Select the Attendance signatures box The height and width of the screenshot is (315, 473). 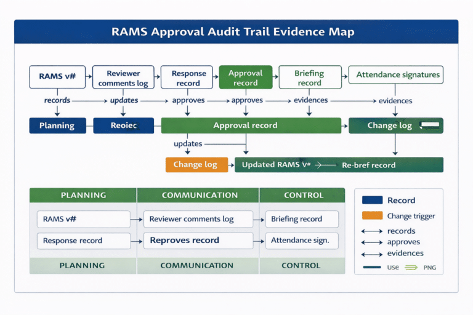pos(396,74)
